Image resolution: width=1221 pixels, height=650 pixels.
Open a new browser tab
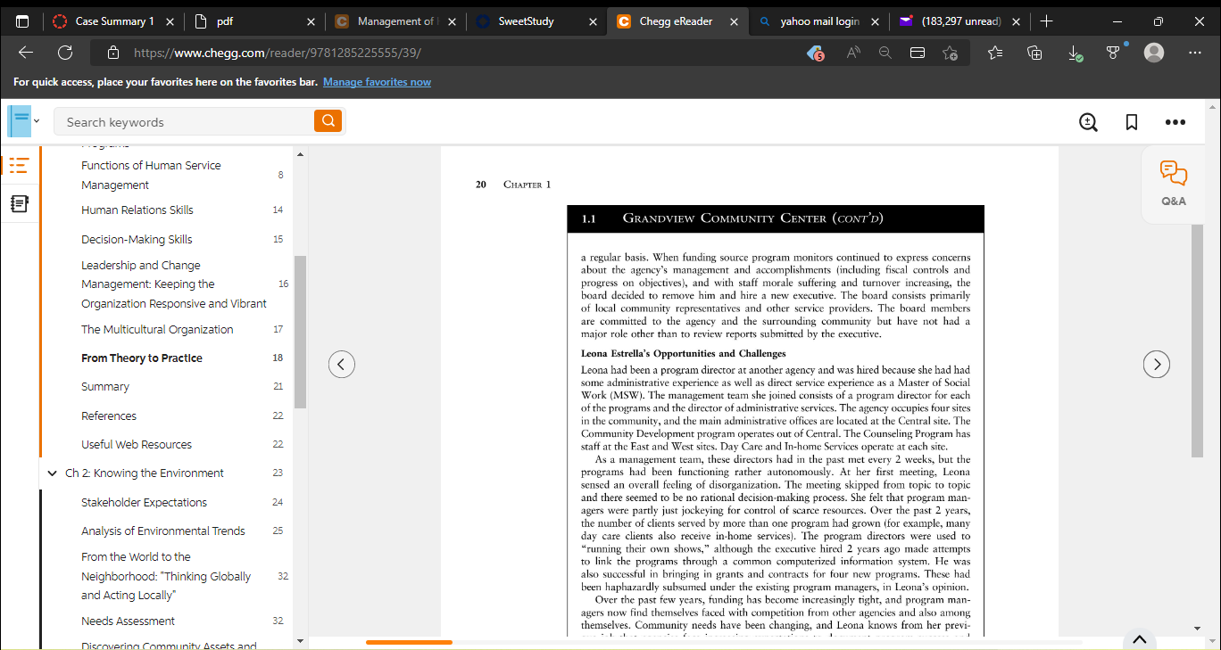(1047, 21)
